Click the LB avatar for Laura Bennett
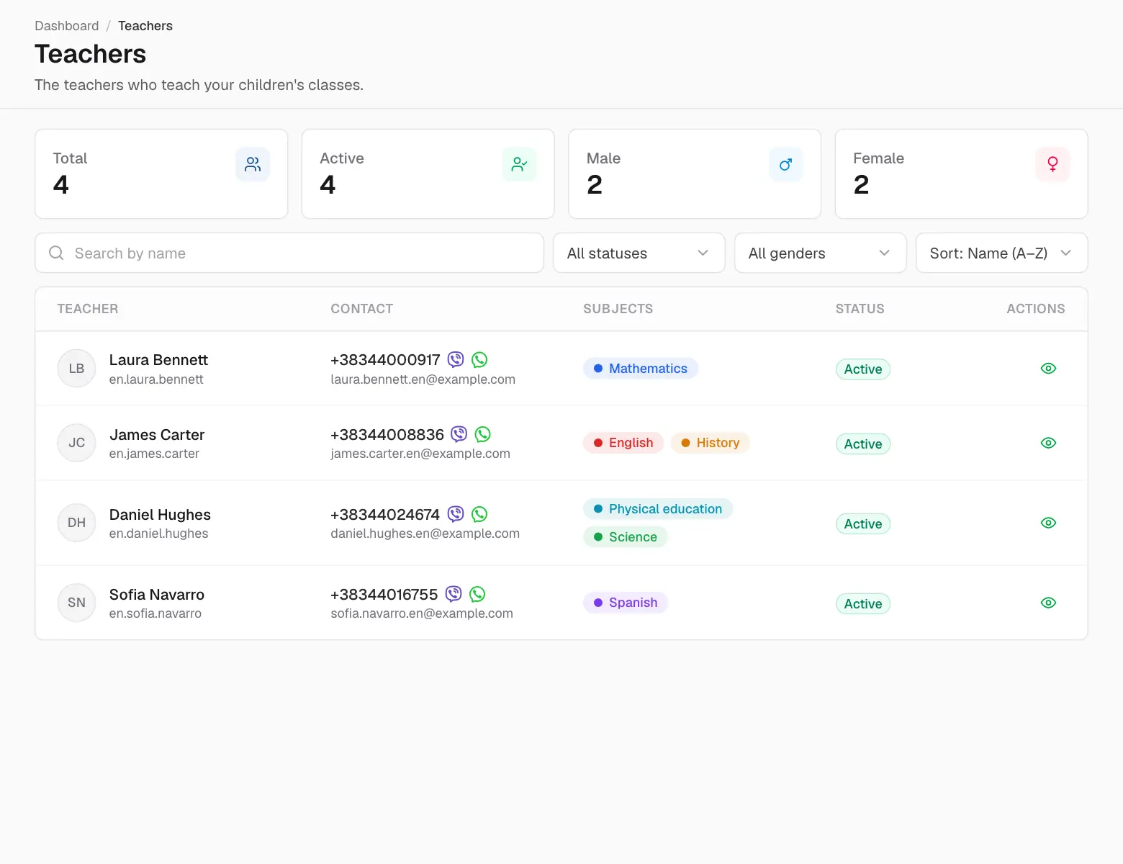The image size is (1123, 864). [x=76, y=369]
